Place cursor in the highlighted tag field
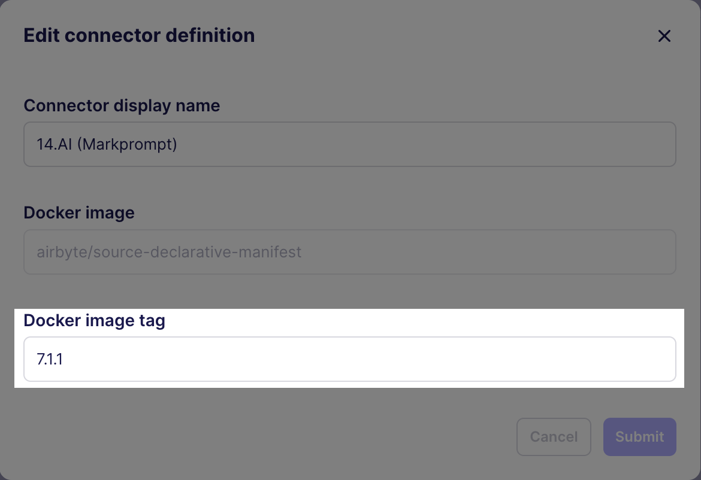Viewport: 701px width, 480px height. [x=350, y=359]
